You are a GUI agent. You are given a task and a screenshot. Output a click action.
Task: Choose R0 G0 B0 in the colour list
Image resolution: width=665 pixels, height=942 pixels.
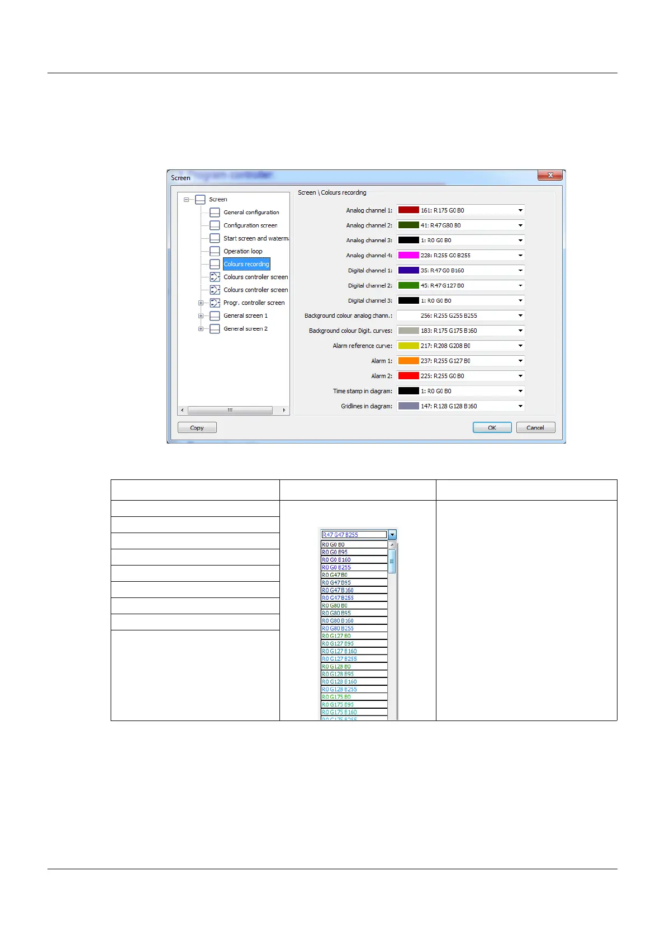tap(354, 545)
